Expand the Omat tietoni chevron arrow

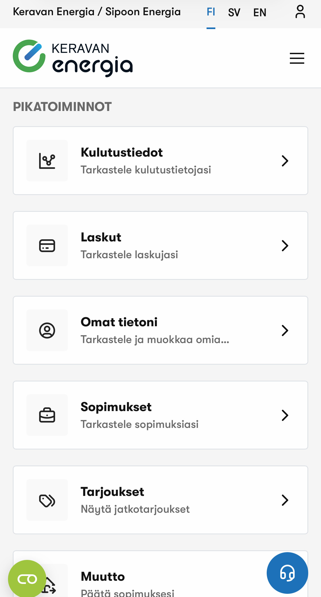[285, 331]
